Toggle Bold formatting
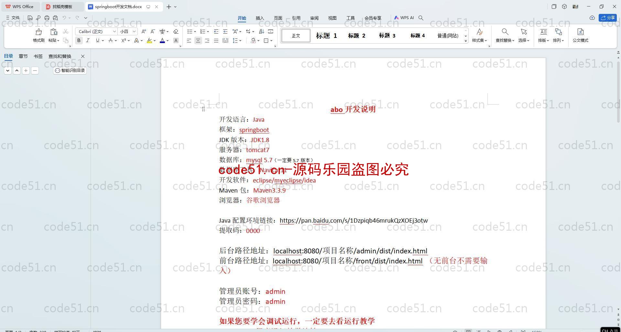This screenshot has height=332, width=621. coord(79,40)
